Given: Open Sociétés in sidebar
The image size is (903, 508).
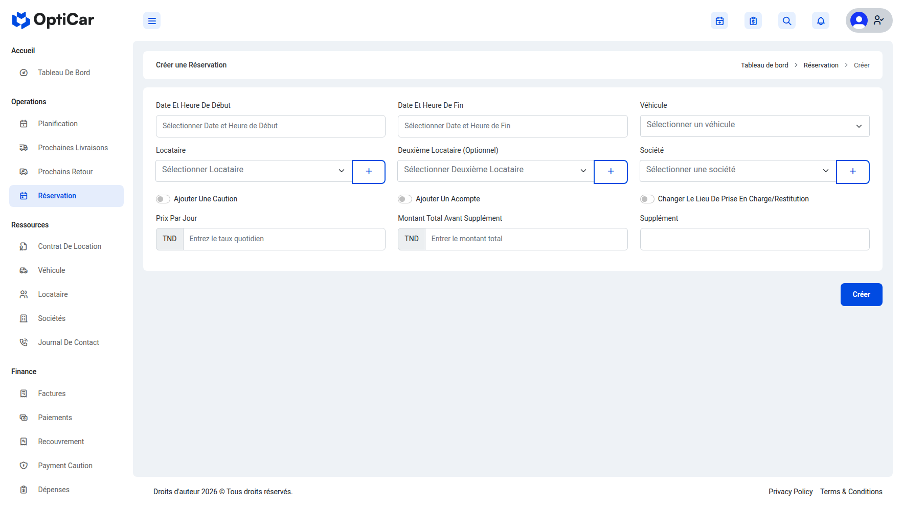Looking at the screenshot, I should (66, 318).
